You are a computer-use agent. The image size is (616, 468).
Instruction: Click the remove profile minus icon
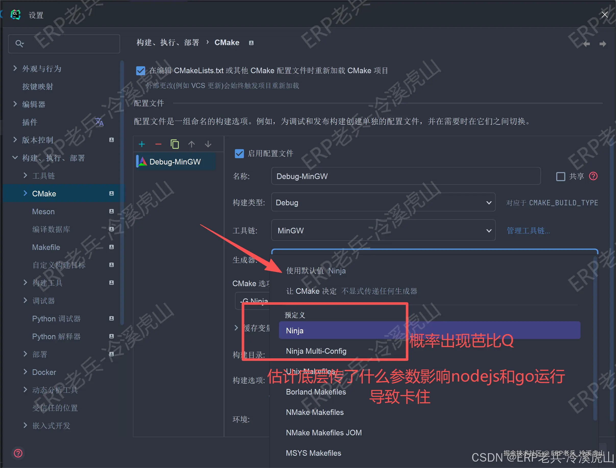pos(158,144)
